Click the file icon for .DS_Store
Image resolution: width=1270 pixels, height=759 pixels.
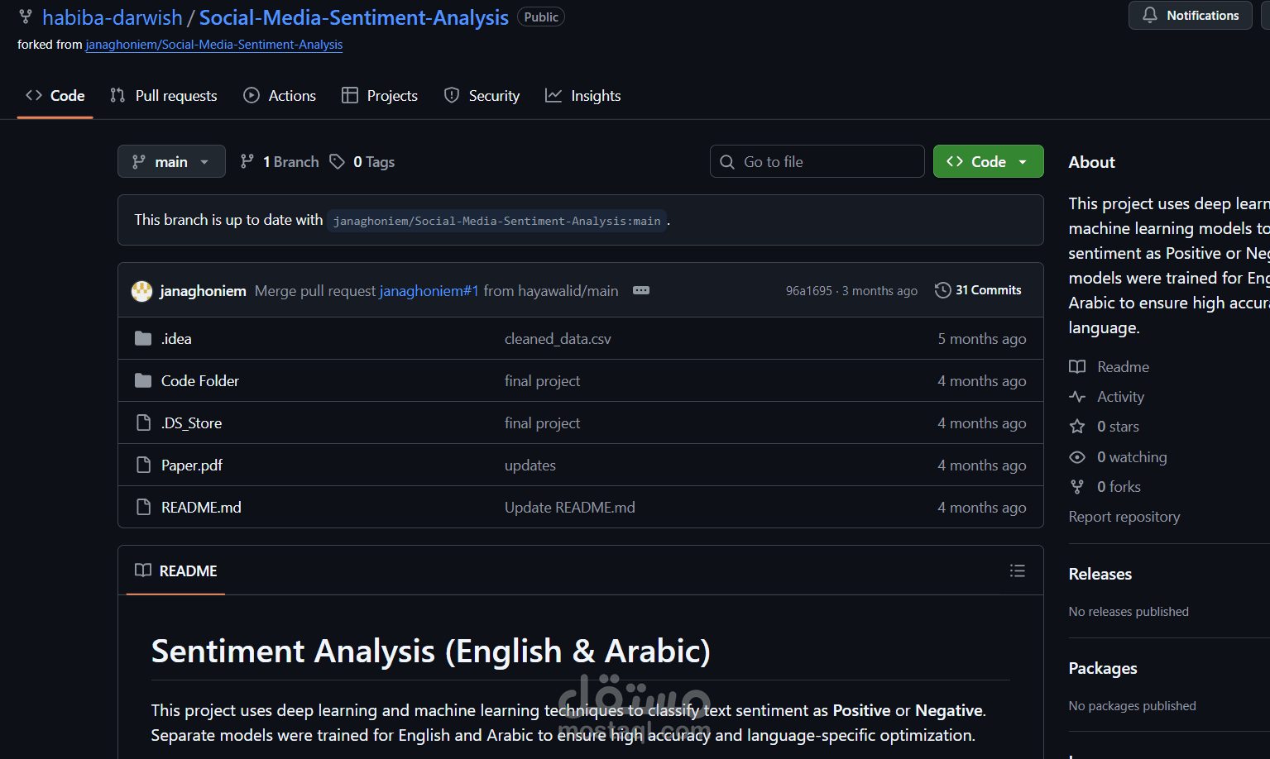pyautogui.click(x=143, y=422)
